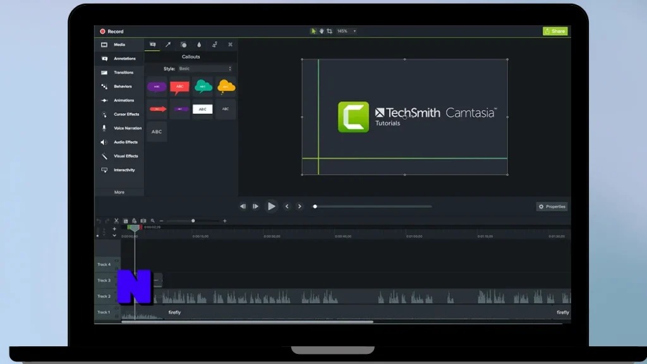Go to the Transitions panel
Viewport: 647px width, 364px height.
[119, 73]
